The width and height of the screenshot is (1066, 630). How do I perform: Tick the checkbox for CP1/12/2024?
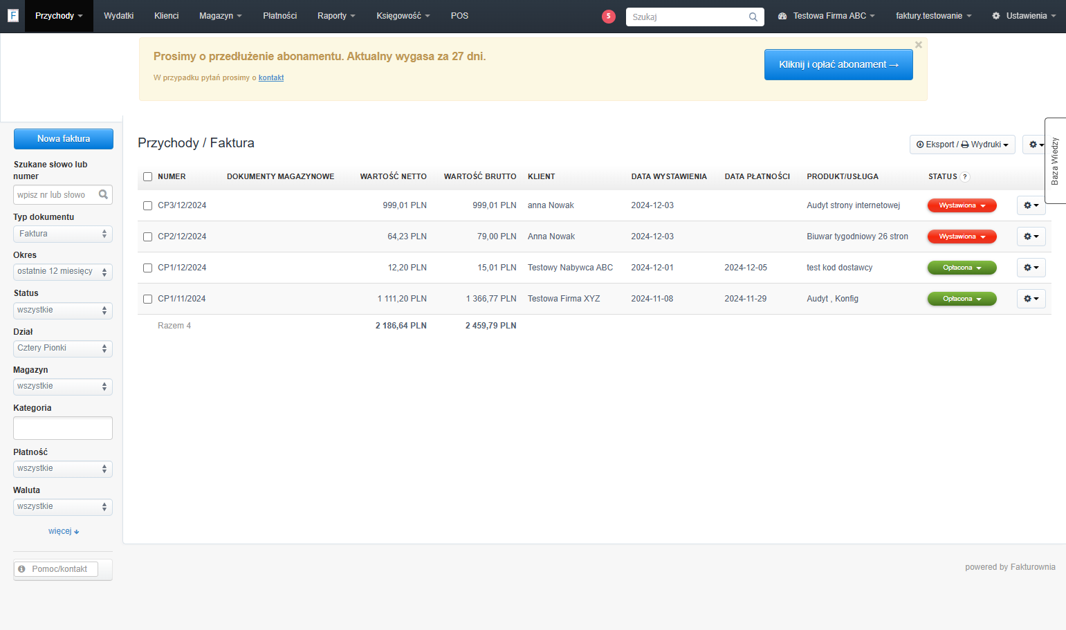point(147,268)
